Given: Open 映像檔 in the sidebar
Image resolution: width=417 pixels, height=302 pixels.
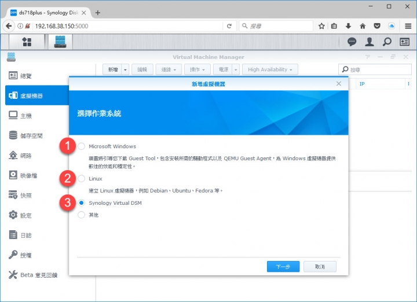Looking at the screenshot, I should click(x=37, y=175).
